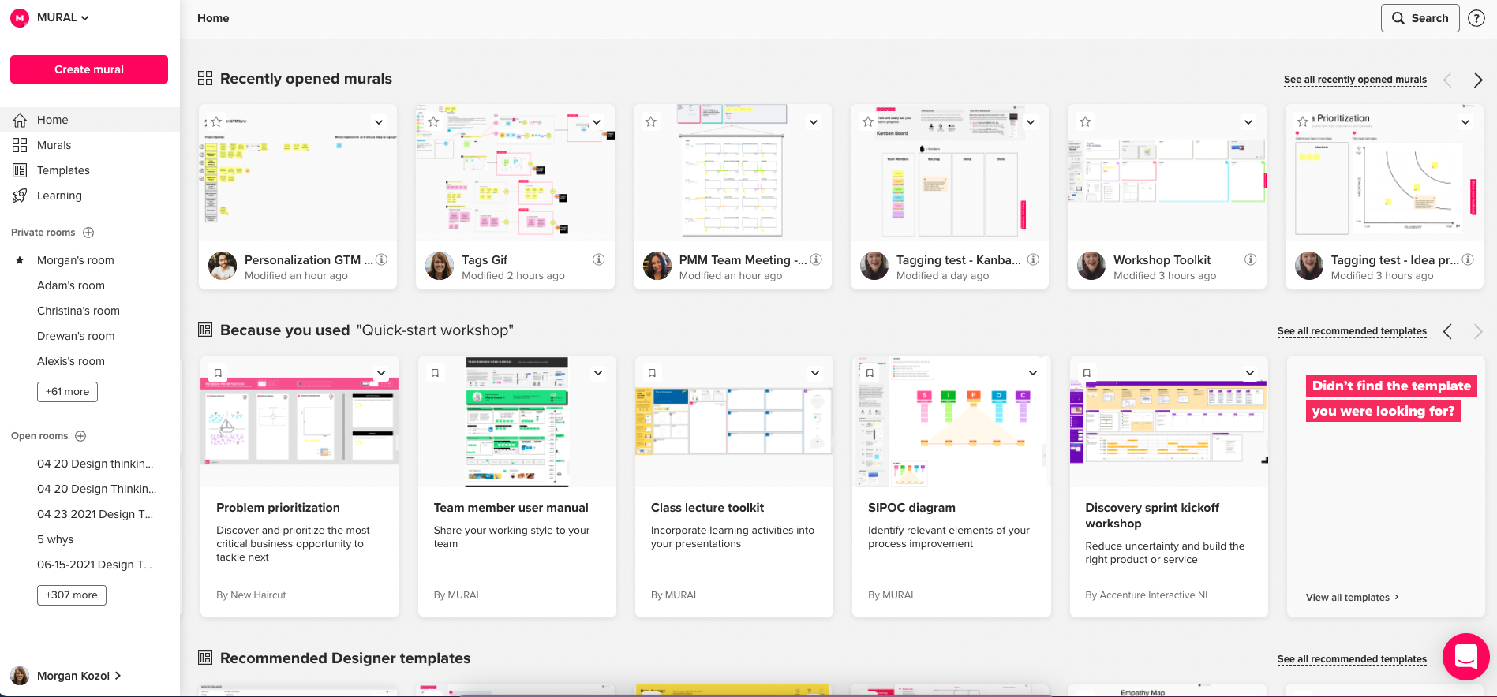Open the Tags Gif mural thumbnail
The height and width of the screenshot is (697, 1497).
(515, 172)
